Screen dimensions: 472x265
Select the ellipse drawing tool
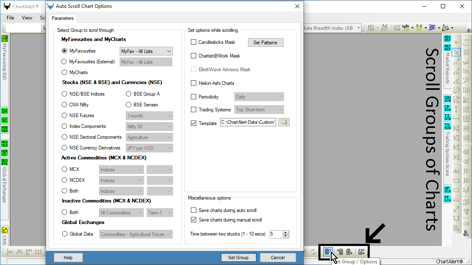point(456,190)
